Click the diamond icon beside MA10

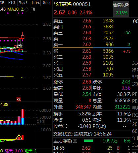coord(27,10)
